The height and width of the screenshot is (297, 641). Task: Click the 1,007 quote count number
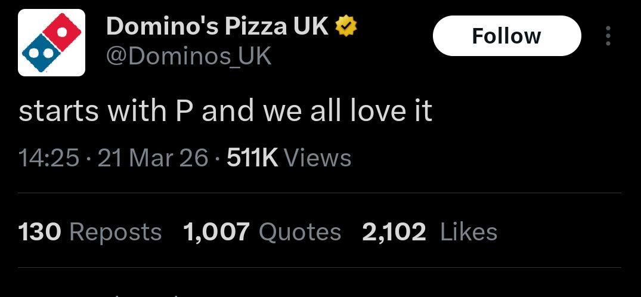216,232
